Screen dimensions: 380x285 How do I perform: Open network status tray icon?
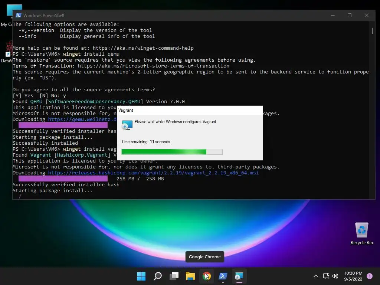(x=326, y=276)
